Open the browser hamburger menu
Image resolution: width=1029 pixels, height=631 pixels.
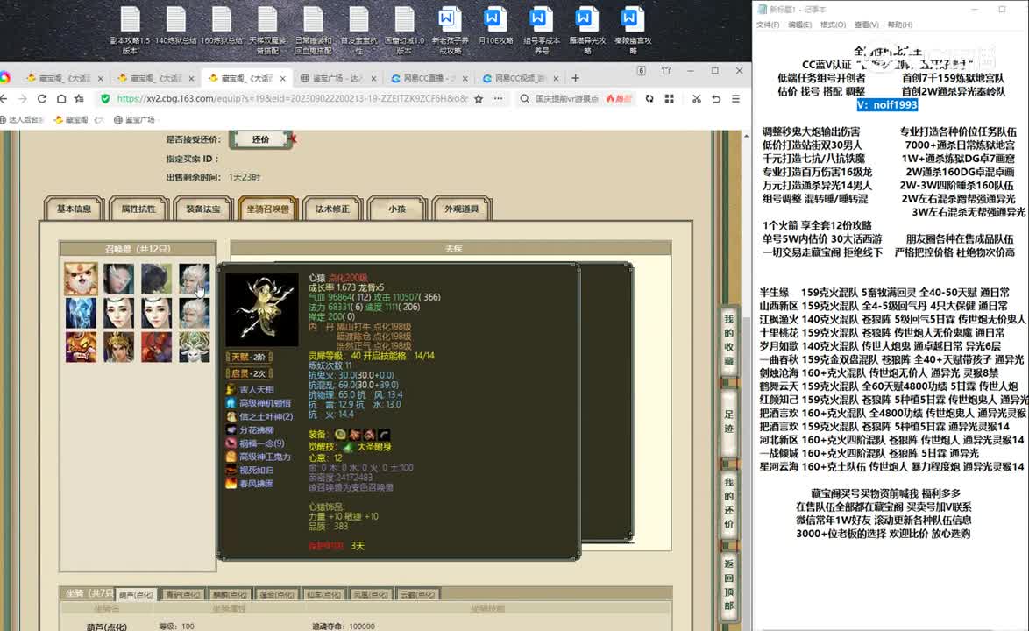click(735, 98)
